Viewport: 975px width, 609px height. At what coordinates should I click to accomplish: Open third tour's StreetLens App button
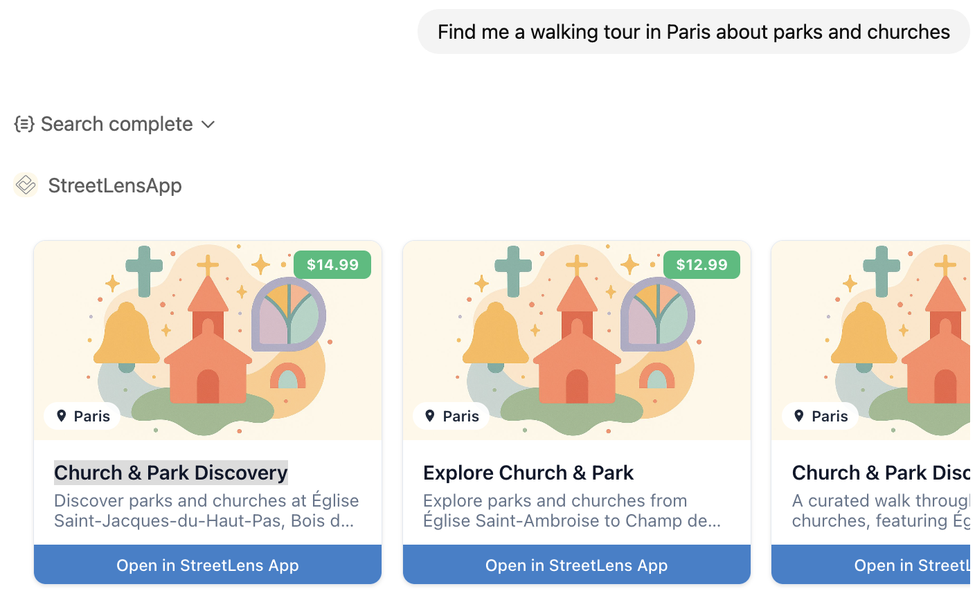click(x=873, y=565)
